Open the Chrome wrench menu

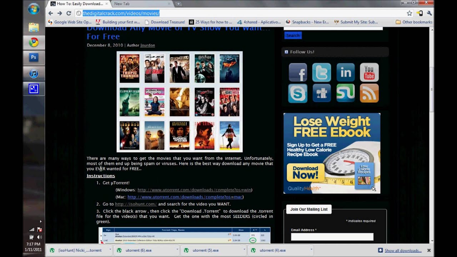pyautogui.click(x=429, y=13)
